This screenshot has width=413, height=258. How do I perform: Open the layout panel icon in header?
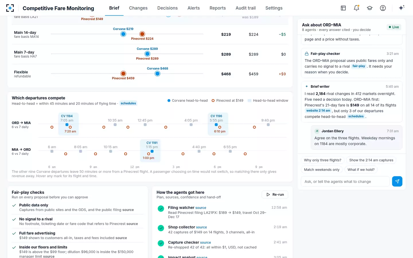click(343, 8)
